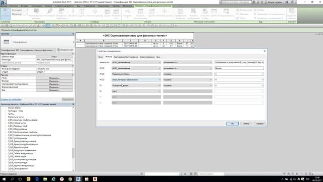Open Yandex browser from taskbar
This screenshot has width=323, height=182.
(x=62, y=179)
